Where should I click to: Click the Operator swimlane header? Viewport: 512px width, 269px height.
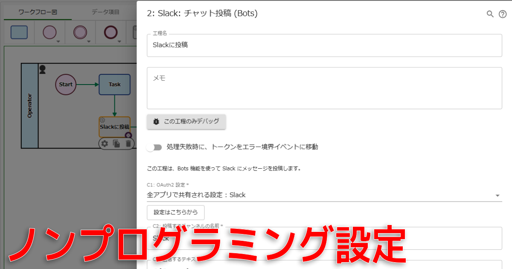click(x=29, y=105)
